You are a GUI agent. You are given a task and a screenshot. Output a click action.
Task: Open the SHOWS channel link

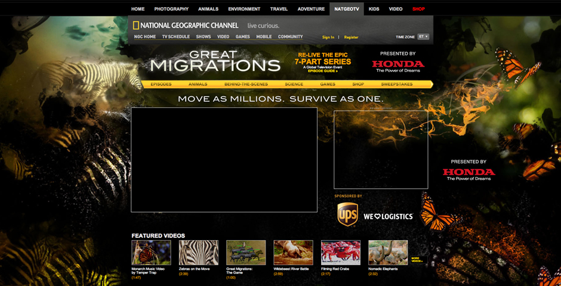pyautogui.click(x=204, y=37)
